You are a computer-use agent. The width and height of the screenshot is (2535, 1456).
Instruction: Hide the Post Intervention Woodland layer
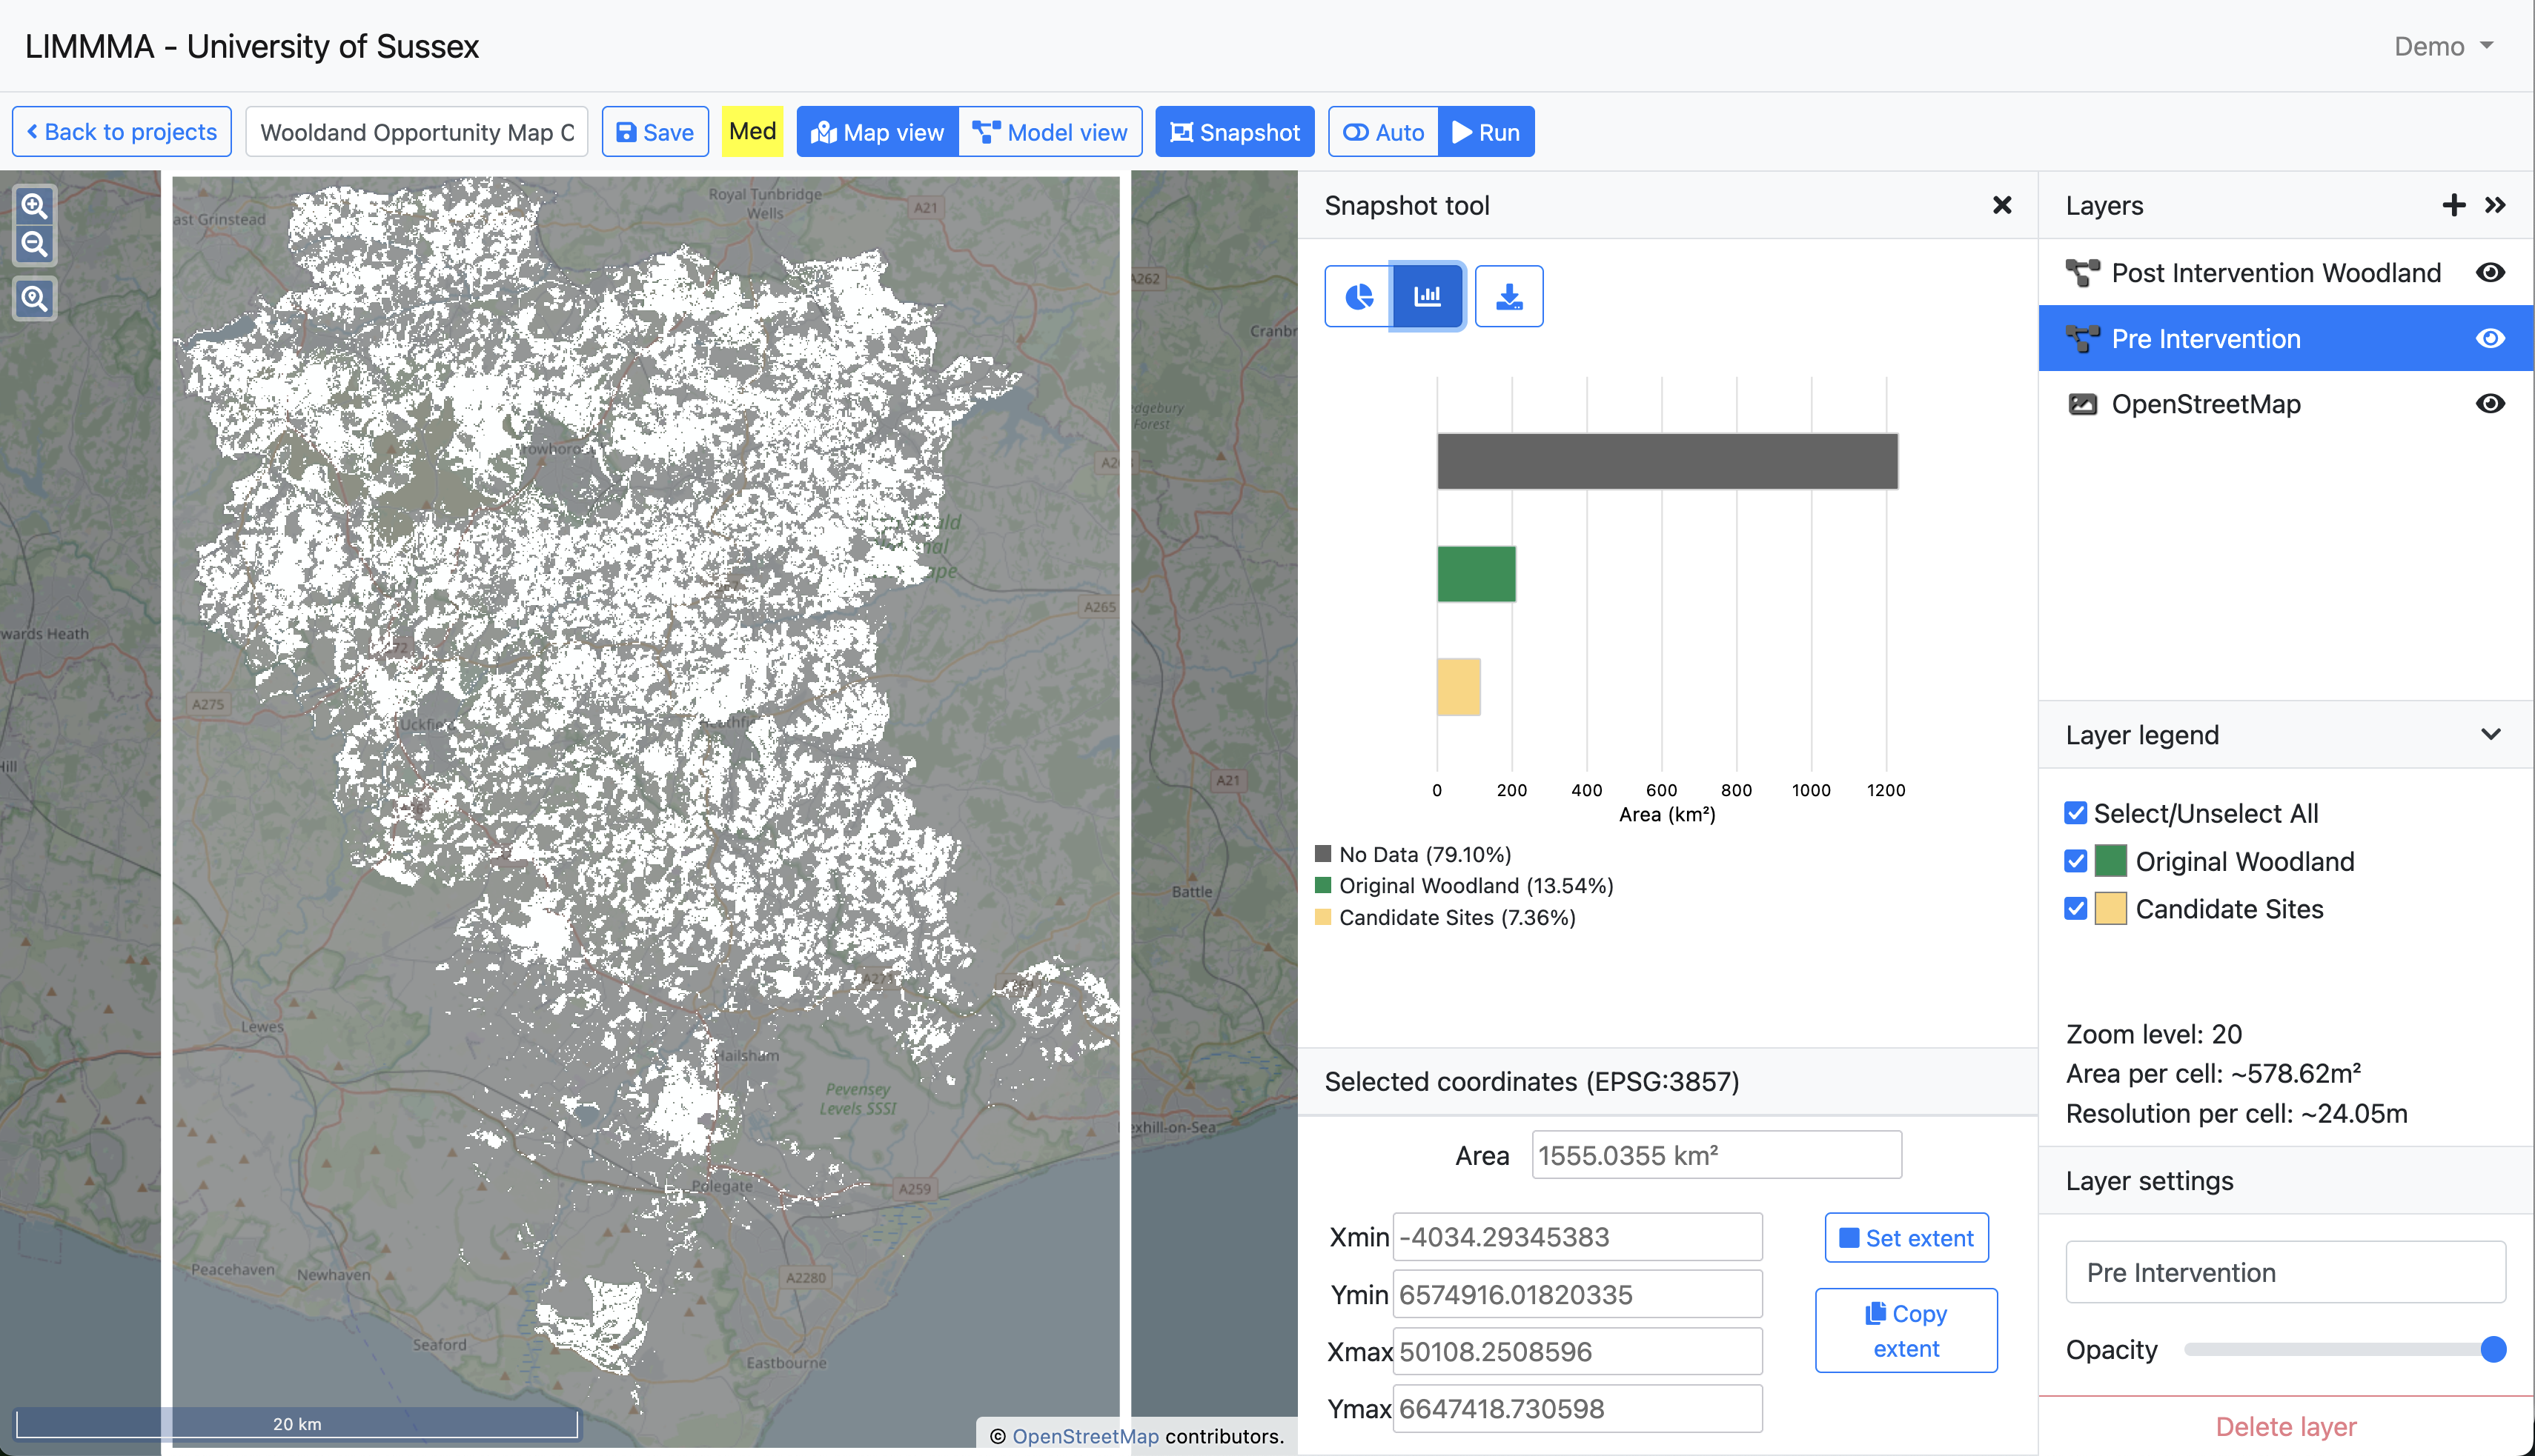point(2490,273)
